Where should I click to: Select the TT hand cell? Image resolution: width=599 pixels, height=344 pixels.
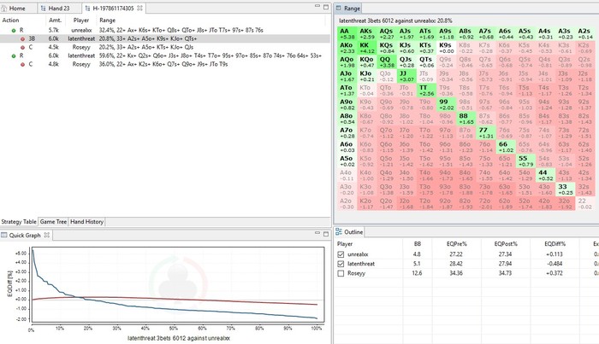(x=426, y=90)
